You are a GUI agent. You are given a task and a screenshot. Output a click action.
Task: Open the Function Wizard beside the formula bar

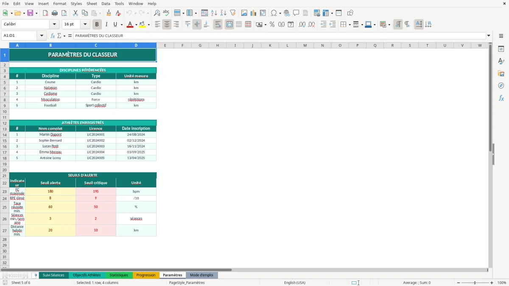(x=53, y=36)
